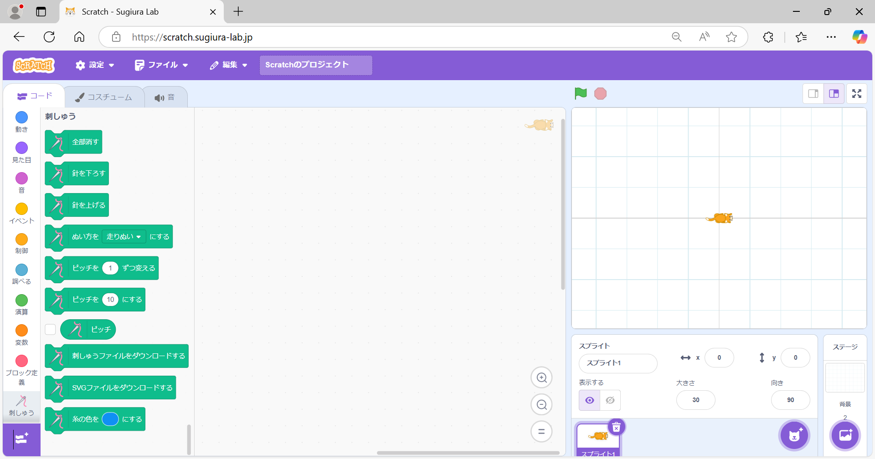
Task: Add this page to favorites
Action: click(731, 37)
